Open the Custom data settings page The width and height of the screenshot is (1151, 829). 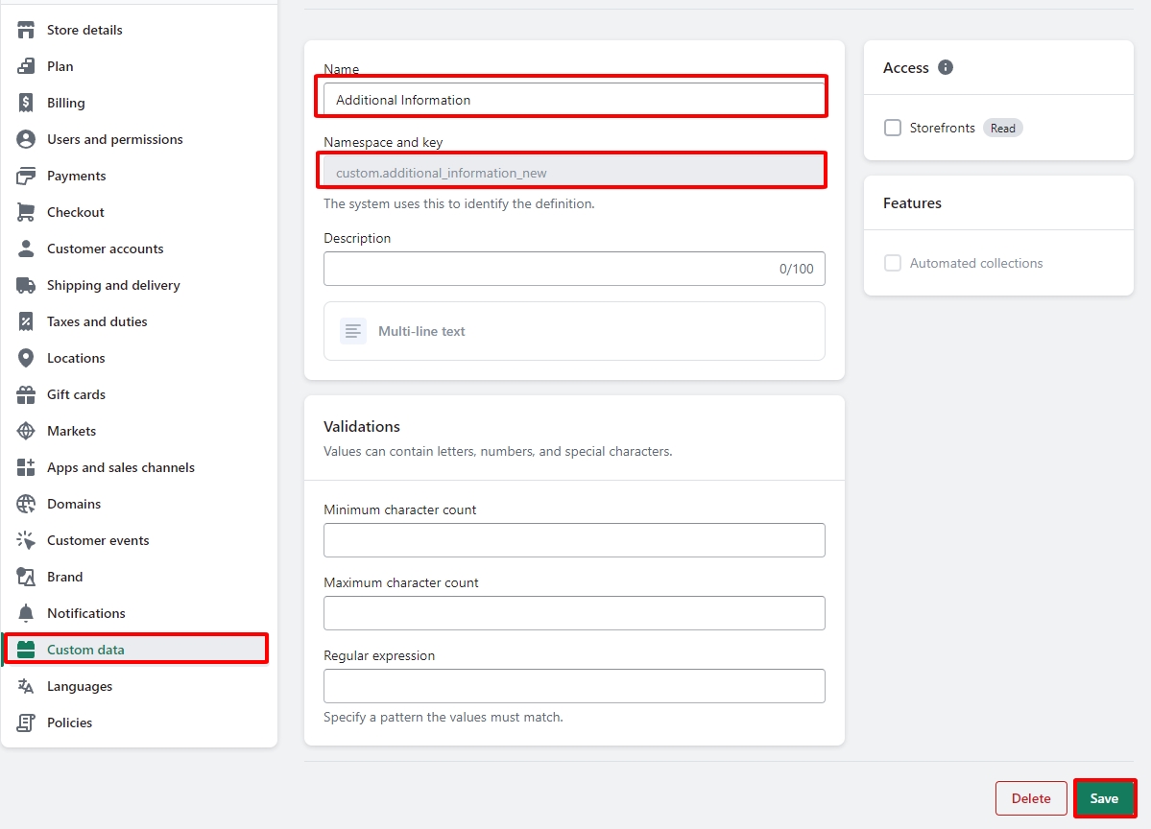85,650
